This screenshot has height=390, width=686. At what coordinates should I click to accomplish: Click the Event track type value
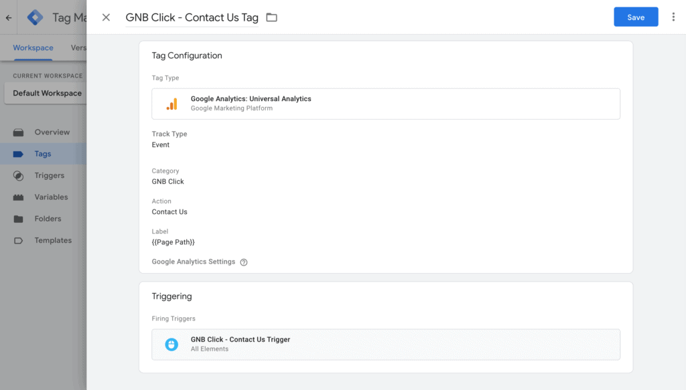coord(161,145)
